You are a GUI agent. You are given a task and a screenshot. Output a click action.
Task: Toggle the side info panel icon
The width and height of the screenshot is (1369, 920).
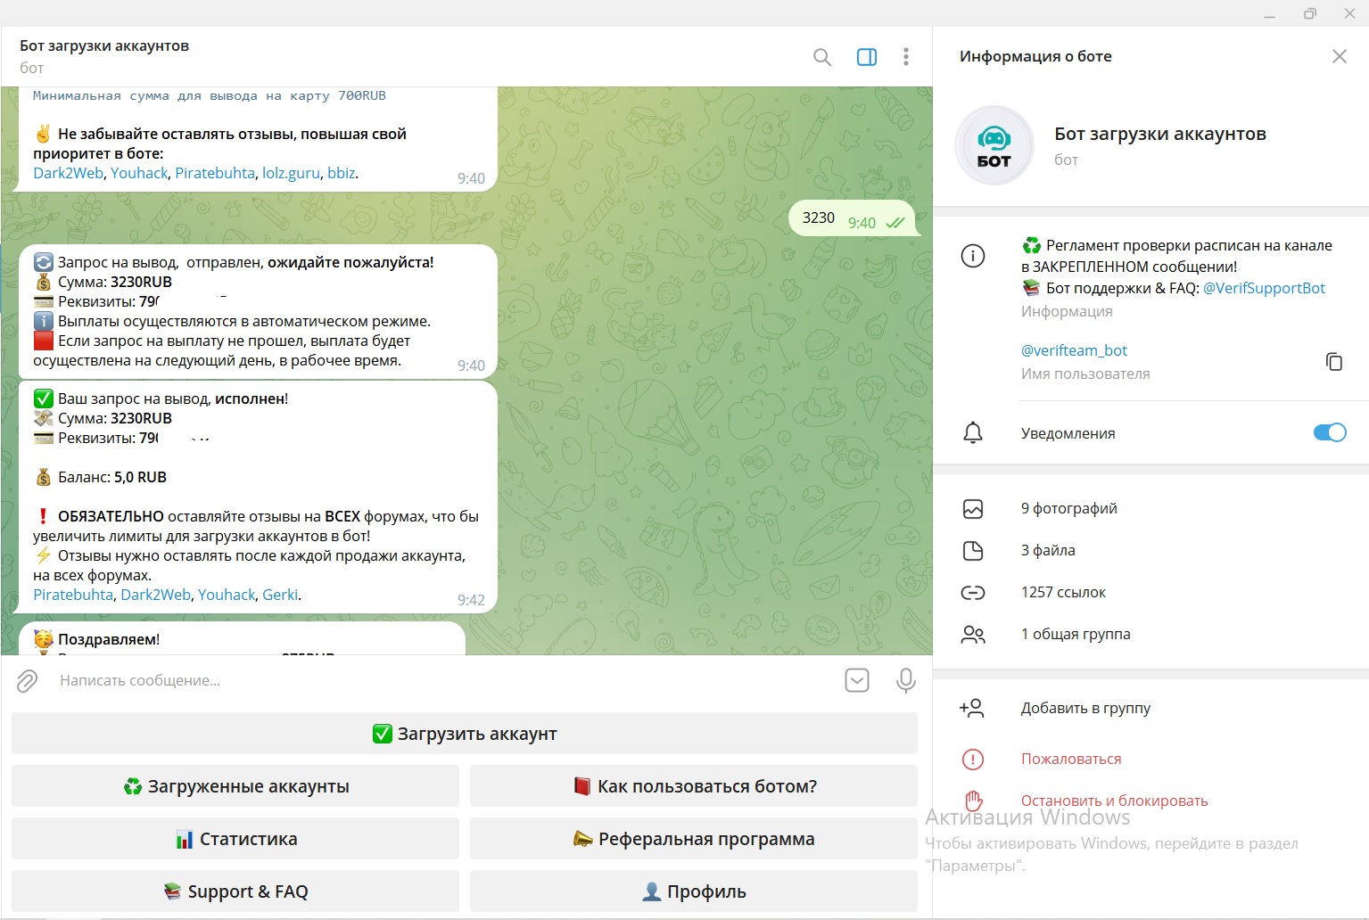click(866, 57)
